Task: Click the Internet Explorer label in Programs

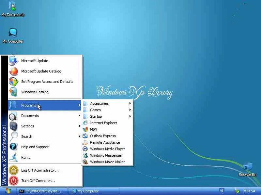Action: [x=103, y=123]
